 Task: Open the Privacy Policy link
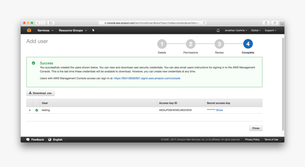(252, 140)
